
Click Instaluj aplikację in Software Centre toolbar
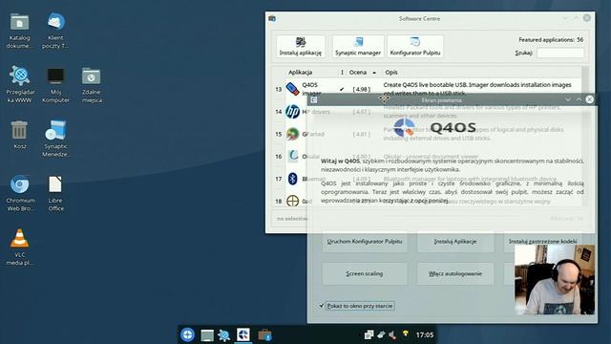pos(301,47)
